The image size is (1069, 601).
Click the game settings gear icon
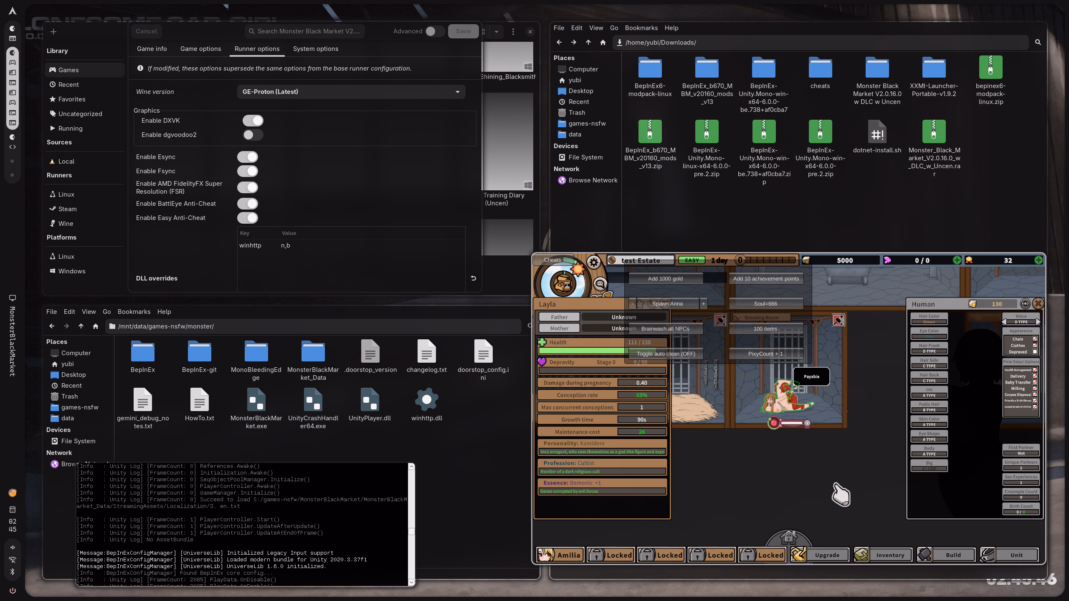pos(593,262)
